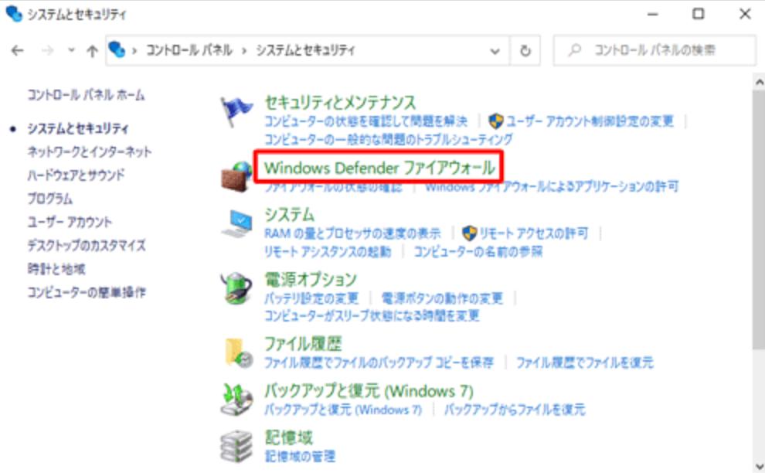Screen dimensions: 765x473
Task: Click the back arrow navigation button
Action: (x=18, y=50)
